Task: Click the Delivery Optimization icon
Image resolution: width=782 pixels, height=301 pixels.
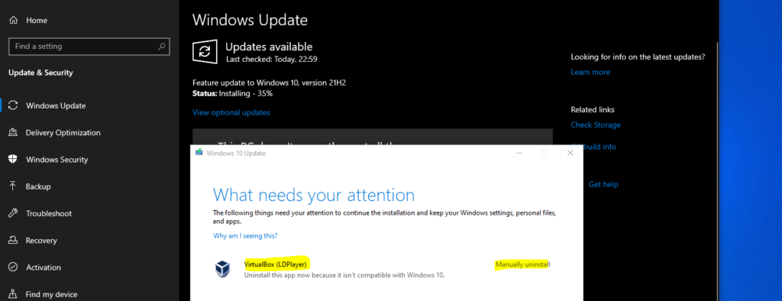Action: coord(14,133)
